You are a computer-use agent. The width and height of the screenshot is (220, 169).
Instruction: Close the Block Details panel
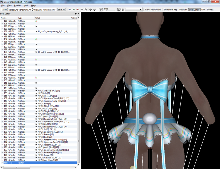pos(78,13)
